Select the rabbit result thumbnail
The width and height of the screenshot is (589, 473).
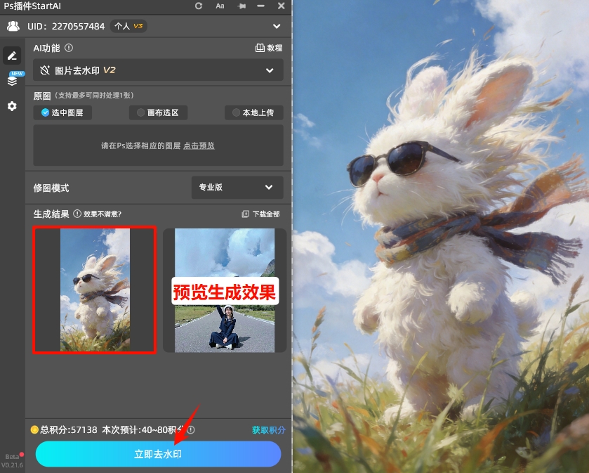pyautogui.click(x=94, y=290)
